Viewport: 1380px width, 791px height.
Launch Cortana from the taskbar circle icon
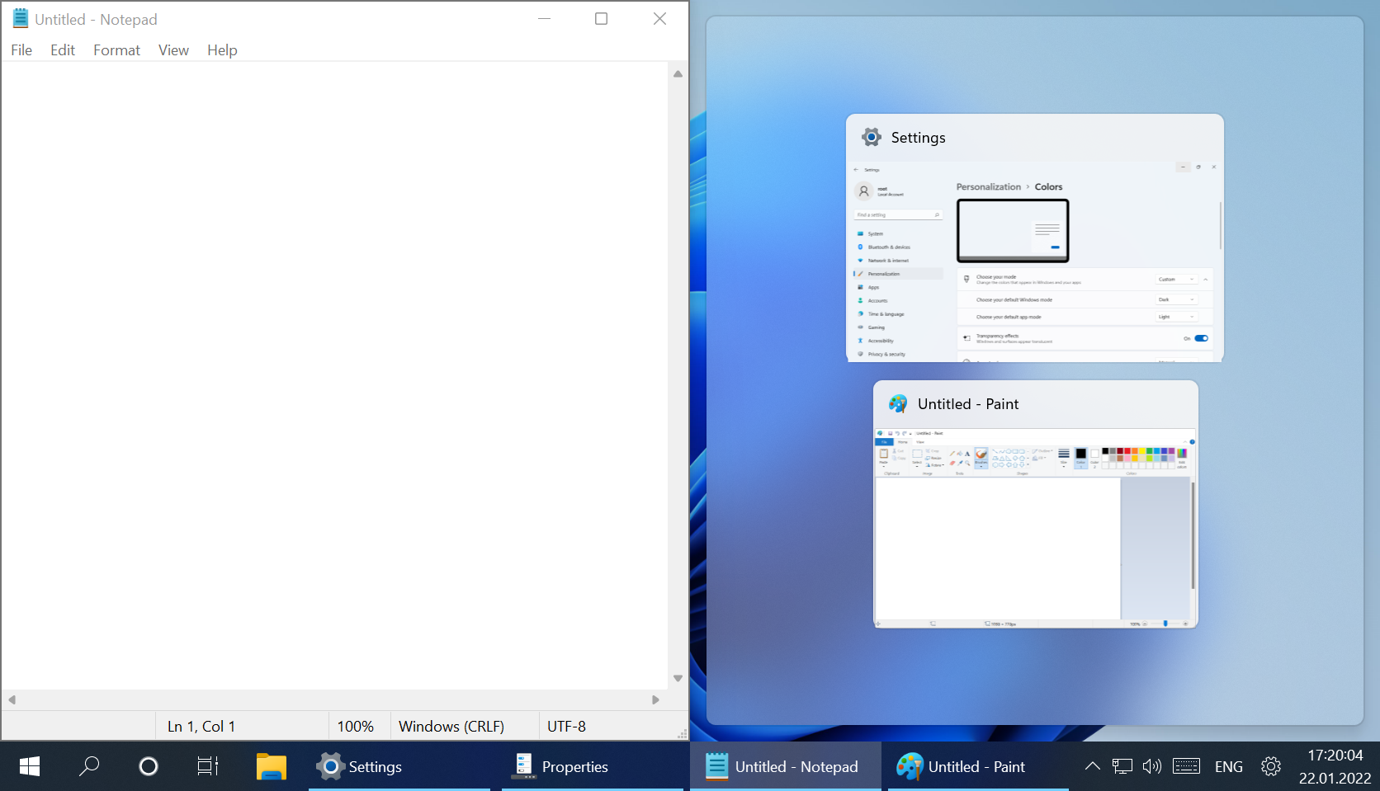point(149,766)
